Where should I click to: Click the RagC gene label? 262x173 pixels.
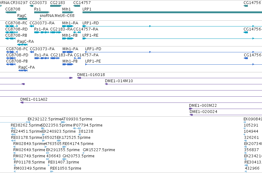pos(22,15)
